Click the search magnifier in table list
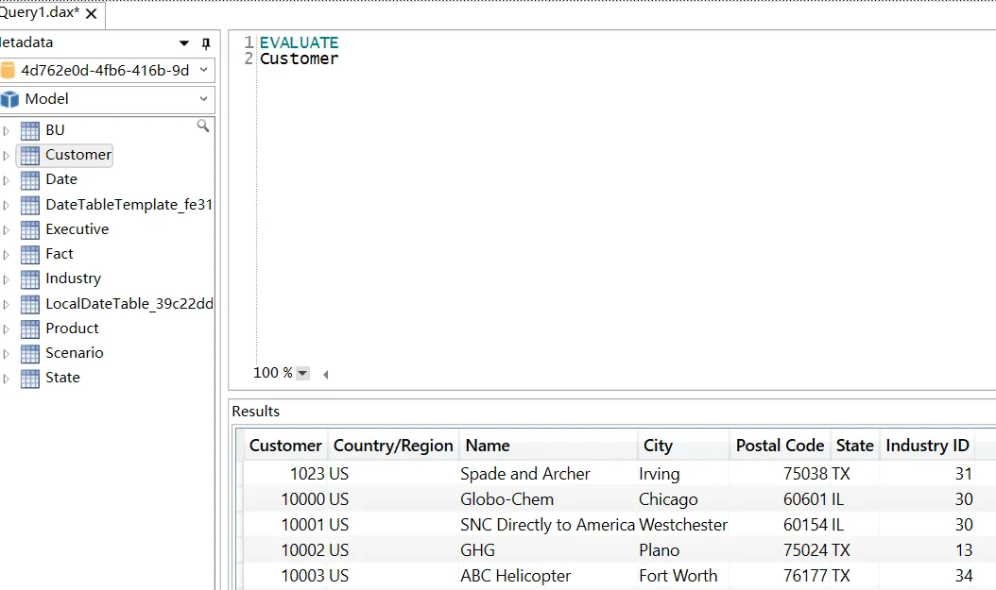996x590 pixels. pos(202,126)
